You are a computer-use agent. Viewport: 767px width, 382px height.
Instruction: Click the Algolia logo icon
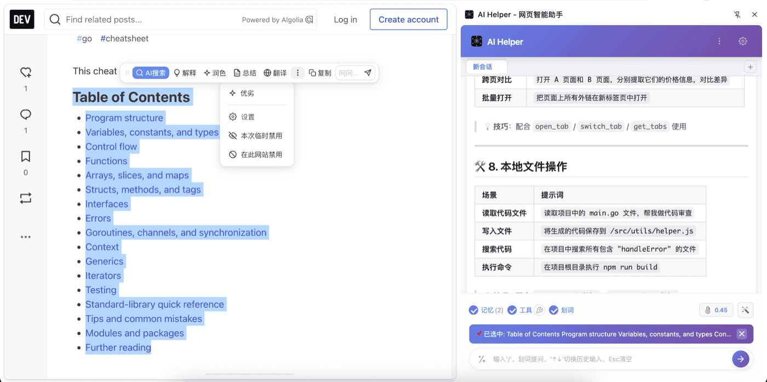click(x=310, y=20)
